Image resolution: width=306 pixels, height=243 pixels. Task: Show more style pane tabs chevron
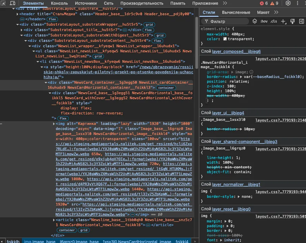[276, 12]
